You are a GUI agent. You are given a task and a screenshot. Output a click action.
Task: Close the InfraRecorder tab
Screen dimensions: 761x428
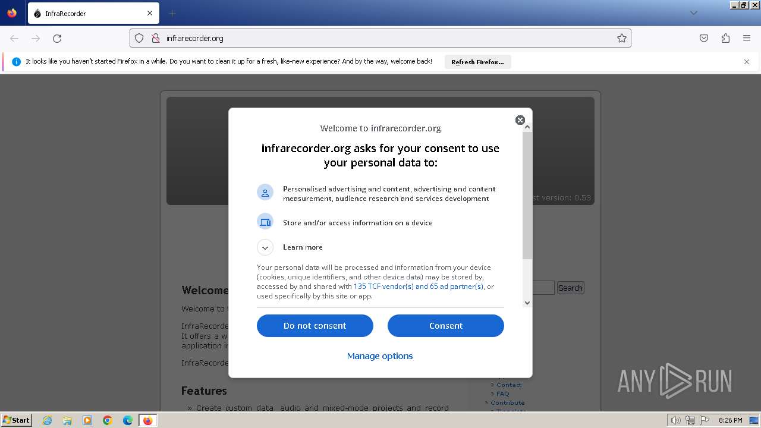click(150, 13)
